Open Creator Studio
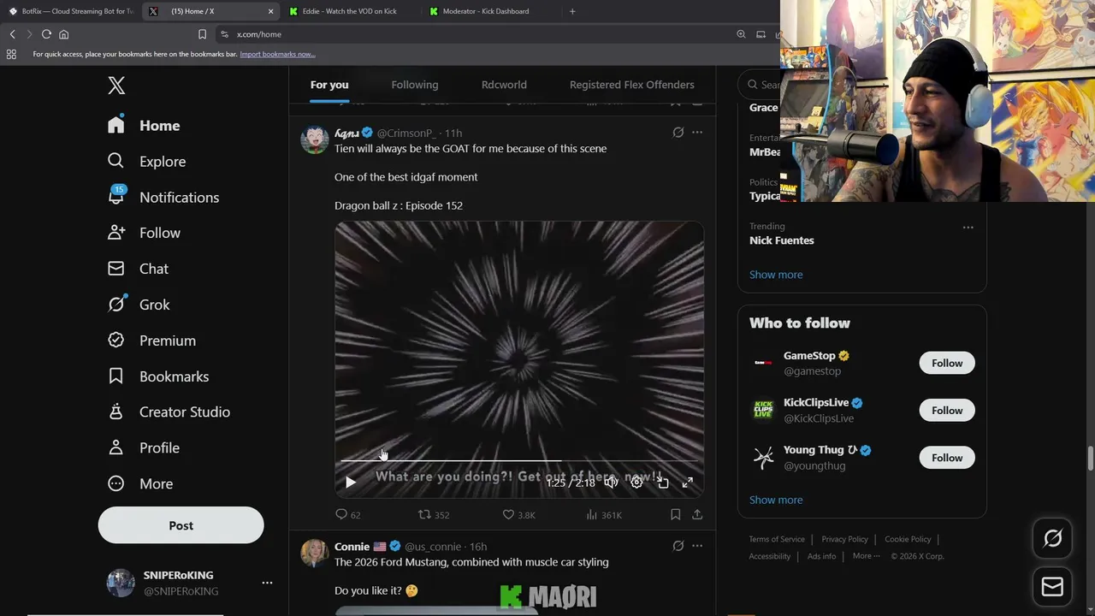The width and height of the screenshot is (1095, 616). point(169,412)
